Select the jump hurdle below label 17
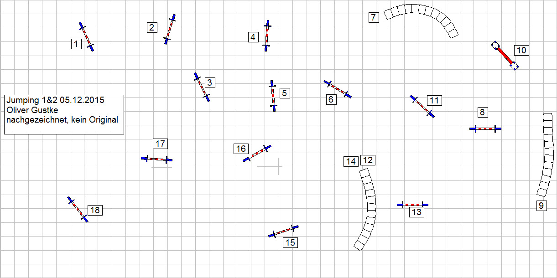The height and width of the screenshot is (278, 557). pos(156,159)
